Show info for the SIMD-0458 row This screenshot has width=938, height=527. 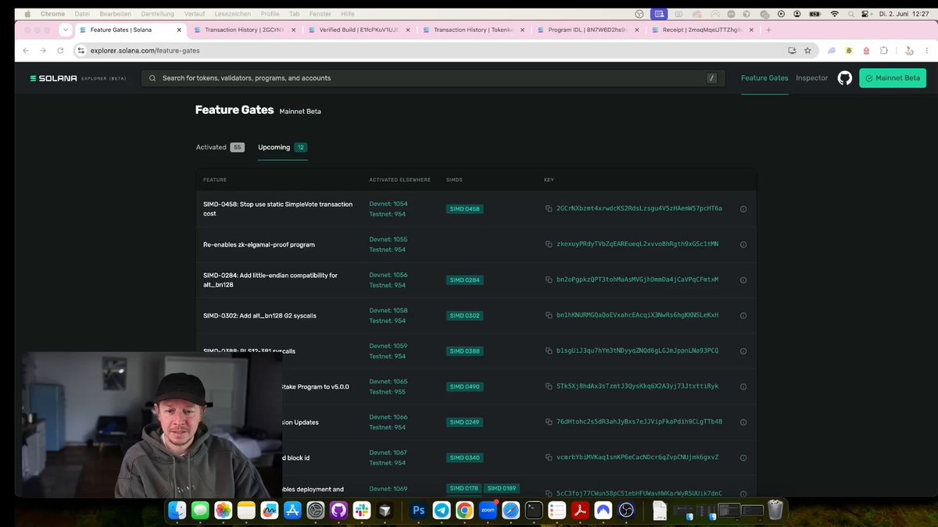(743, 209)
